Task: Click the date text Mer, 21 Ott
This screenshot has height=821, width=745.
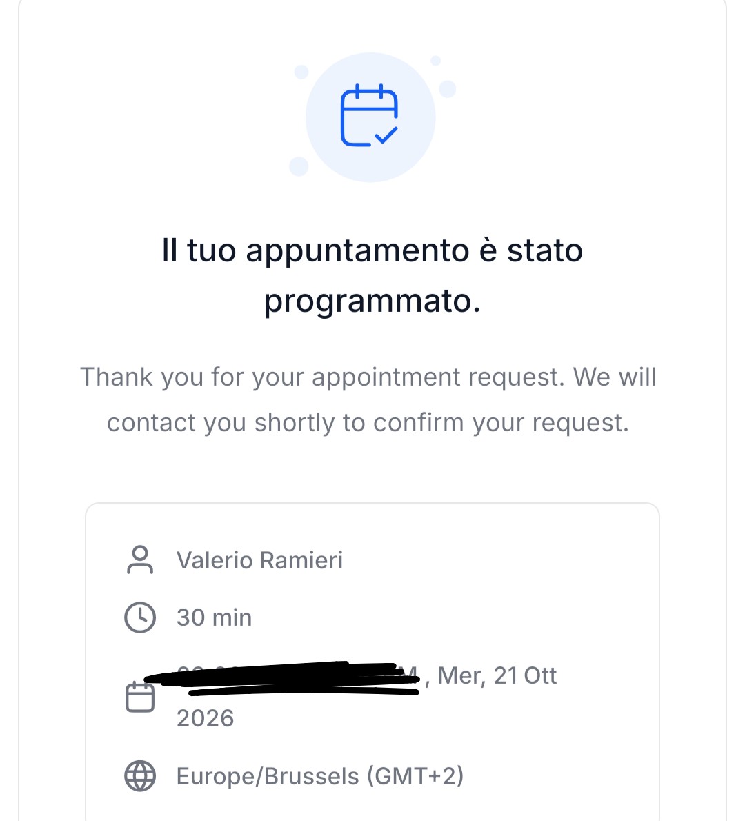Action: 497,675
